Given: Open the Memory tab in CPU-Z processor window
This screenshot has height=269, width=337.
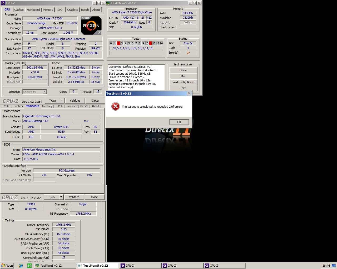Looking at the screenshot, I should (48, 10).
